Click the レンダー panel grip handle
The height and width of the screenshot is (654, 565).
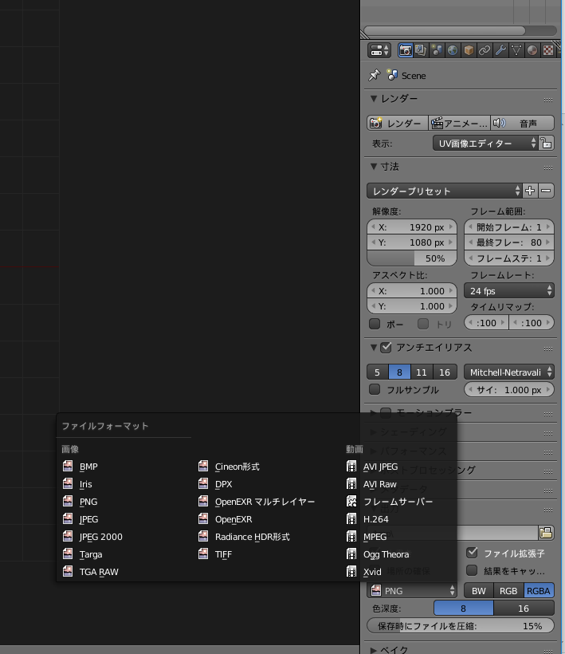[548, 100]
